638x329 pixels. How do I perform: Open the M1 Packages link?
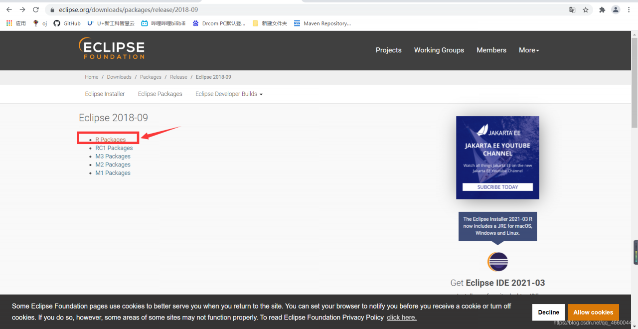click(x=113, y=173)
